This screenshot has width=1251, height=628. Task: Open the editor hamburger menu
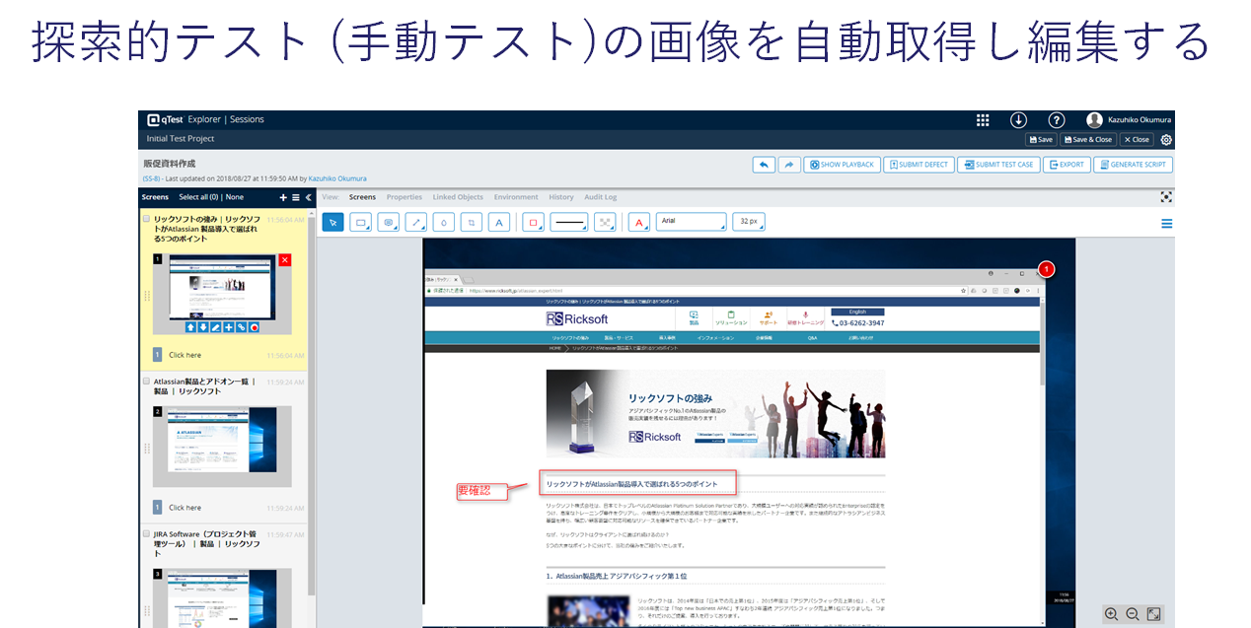1166,224
